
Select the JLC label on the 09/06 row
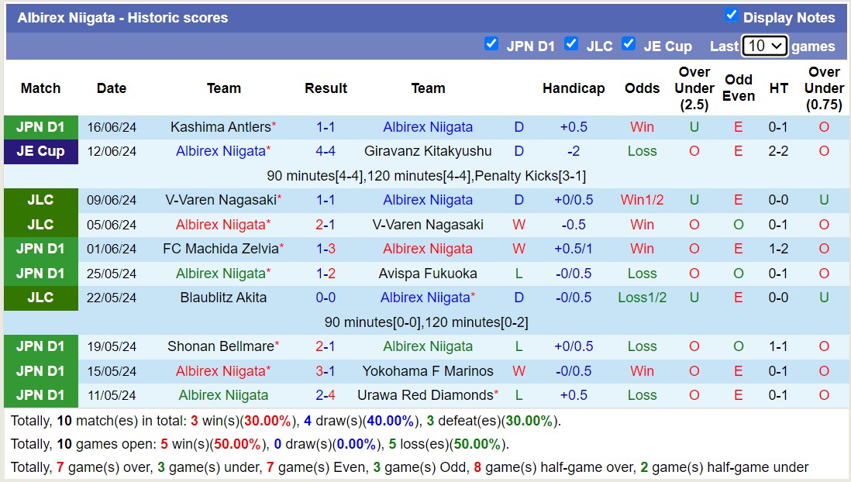tap(41, 200)
